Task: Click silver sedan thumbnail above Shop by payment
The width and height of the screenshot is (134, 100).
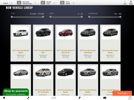Action: [x=21, y=72]
